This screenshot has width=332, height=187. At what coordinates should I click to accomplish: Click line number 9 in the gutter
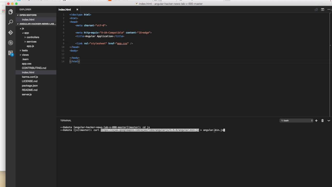(x=64, y=43)
